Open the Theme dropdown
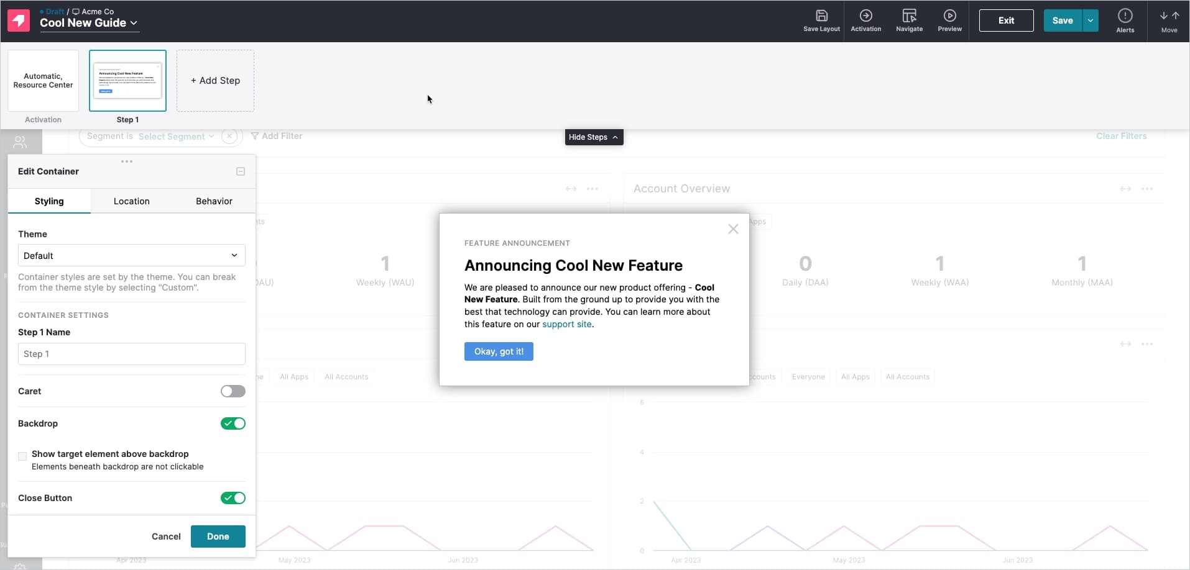The width and height of the screenshot is (1190, 570). 132,255
